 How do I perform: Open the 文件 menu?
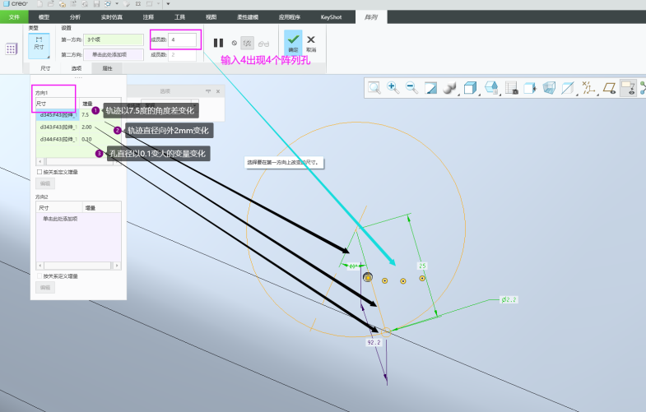[x=14, y=16]
